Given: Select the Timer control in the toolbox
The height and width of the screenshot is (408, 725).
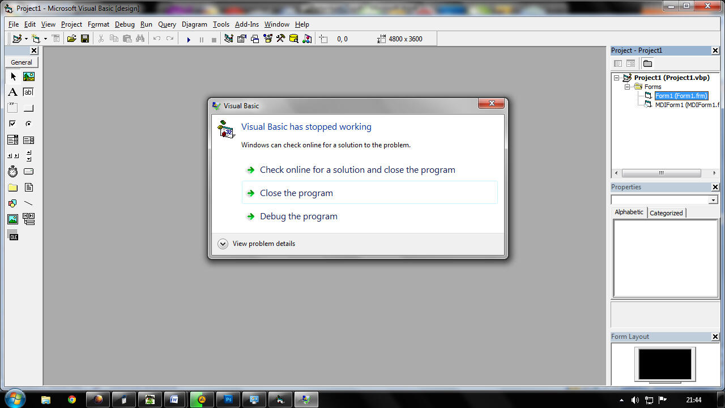Looking at the screenshot, I should click(x=13, y=172).
